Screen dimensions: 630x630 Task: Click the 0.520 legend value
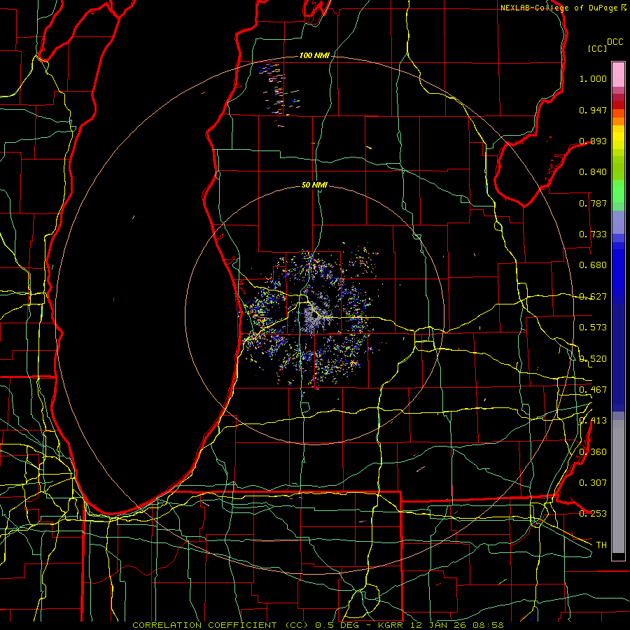pos(593,358)
